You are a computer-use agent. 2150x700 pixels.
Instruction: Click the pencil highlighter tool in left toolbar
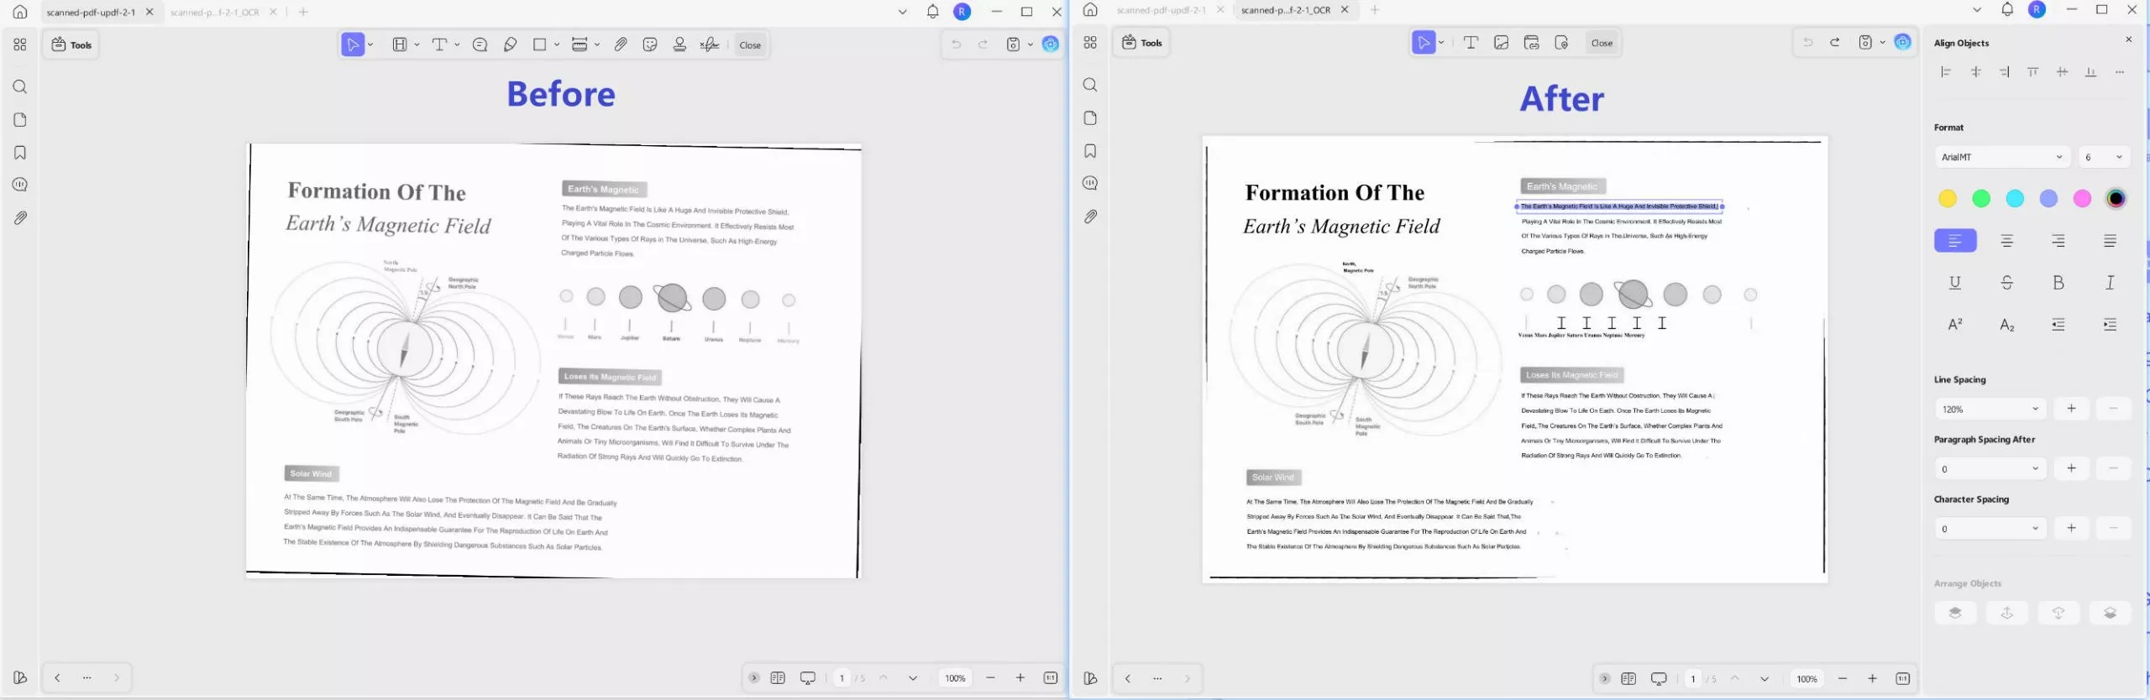(510, 45)
